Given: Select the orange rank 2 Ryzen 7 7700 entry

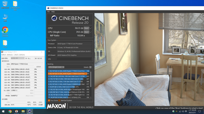Looking at the screenshot, I should point(69,74).
